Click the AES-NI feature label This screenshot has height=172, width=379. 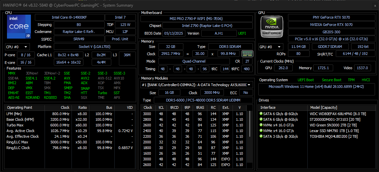click(x=14, y=97)
